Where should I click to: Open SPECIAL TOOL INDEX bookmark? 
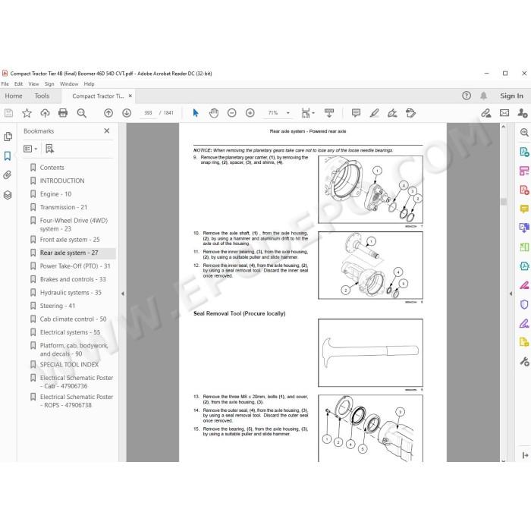[x=69, y=364]
